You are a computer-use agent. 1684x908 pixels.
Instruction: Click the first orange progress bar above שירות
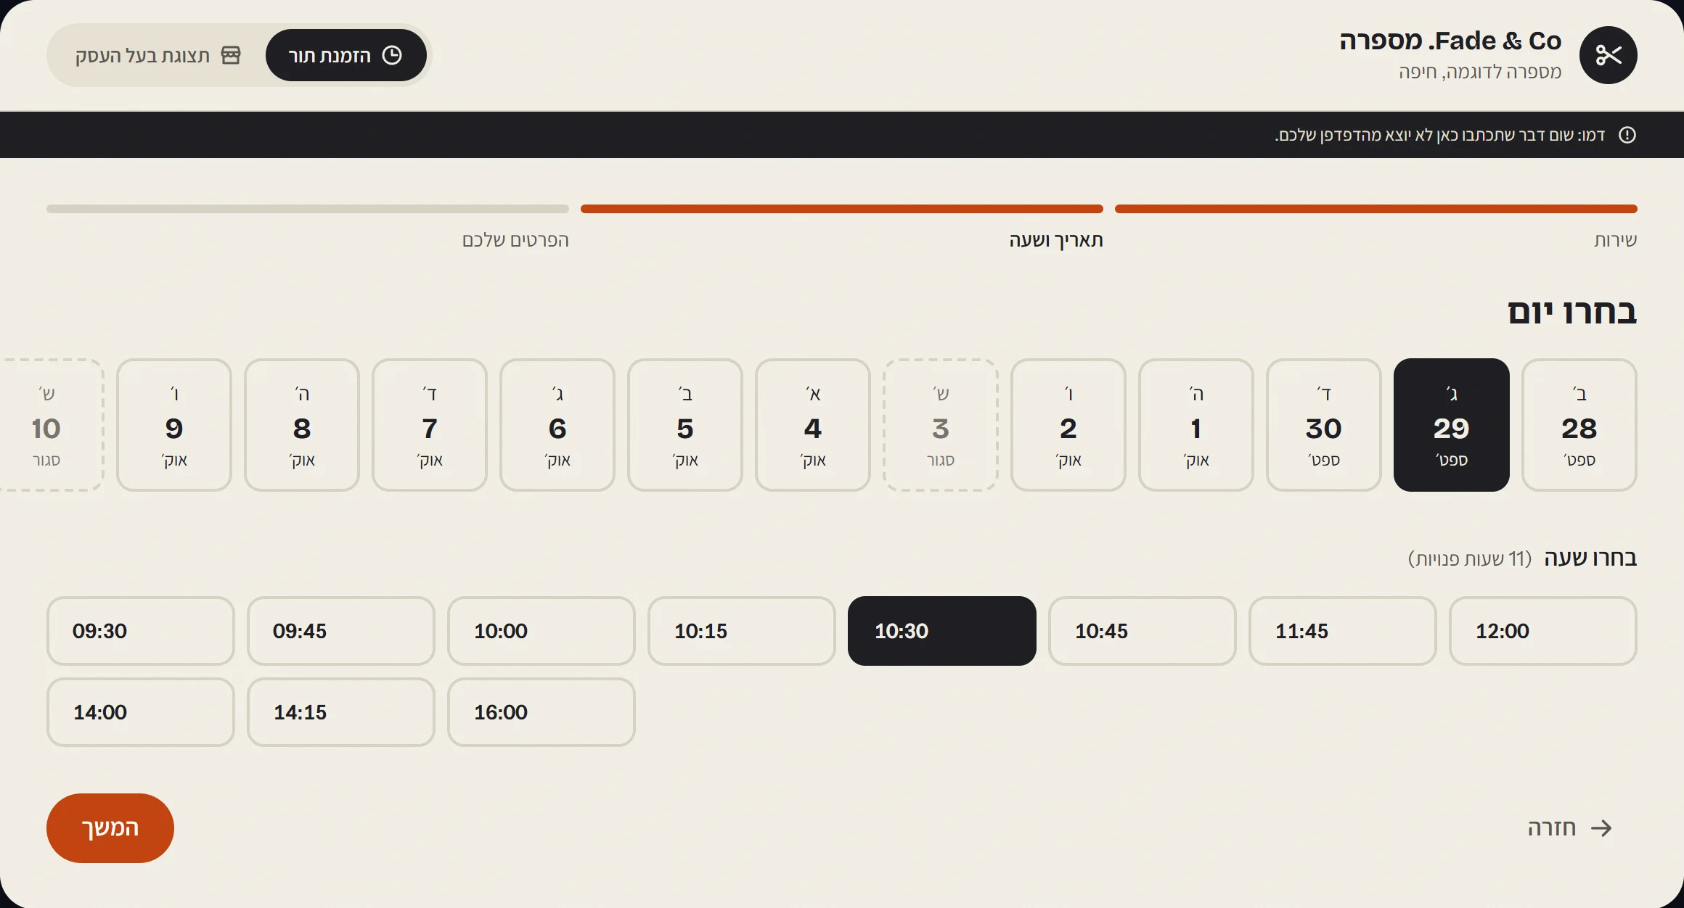point(1376,209)
